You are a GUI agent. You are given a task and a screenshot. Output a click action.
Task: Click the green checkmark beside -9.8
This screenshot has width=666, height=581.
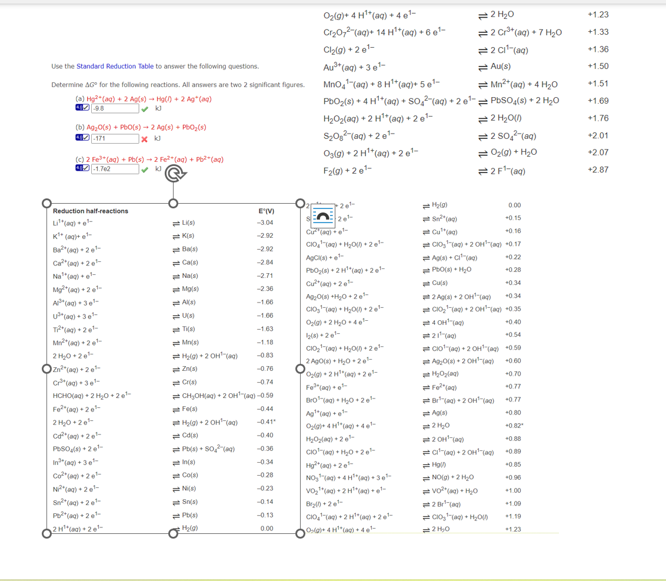click(145, 109)
